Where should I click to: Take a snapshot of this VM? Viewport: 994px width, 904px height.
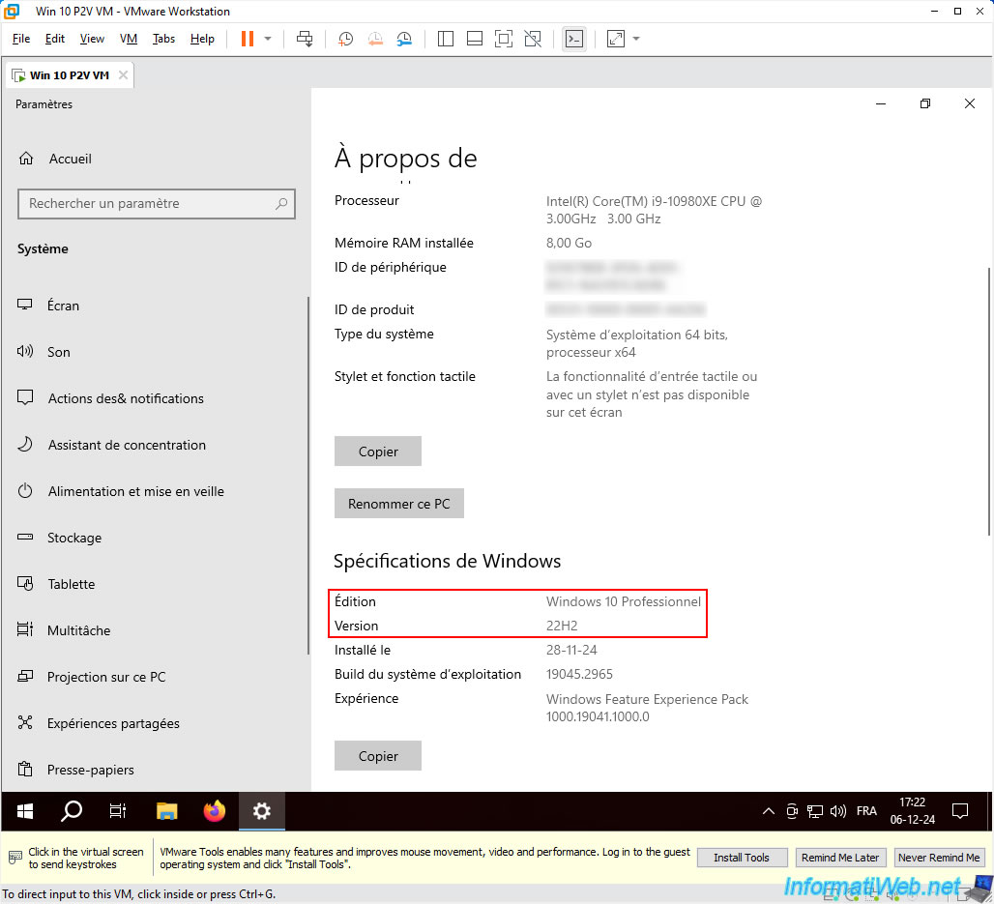pyautogui.click(x=345, y=39)
